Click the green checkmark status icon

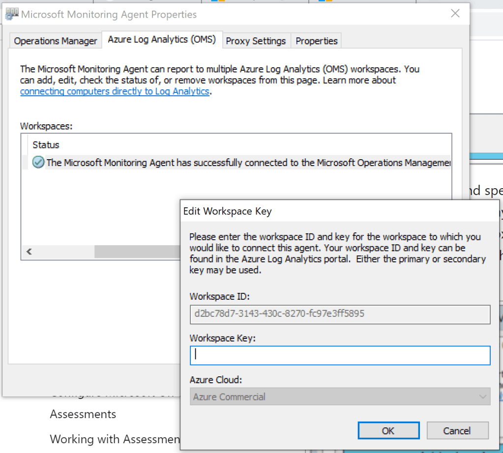pos(38,163)
